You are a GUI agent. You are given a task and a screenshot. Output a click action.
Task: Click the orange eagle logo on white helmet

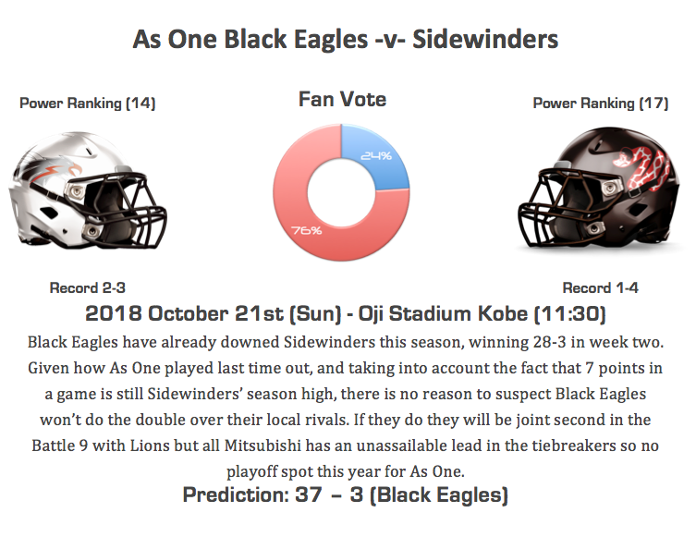[x=56, y=171]
